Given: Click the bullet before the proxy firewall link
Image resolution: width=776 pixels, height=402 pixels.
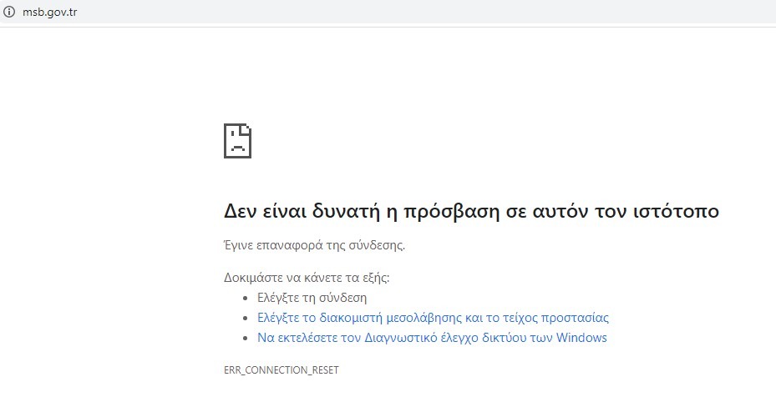Looking at the screenshot, I should pyautogui.click(x=246, y=318).
